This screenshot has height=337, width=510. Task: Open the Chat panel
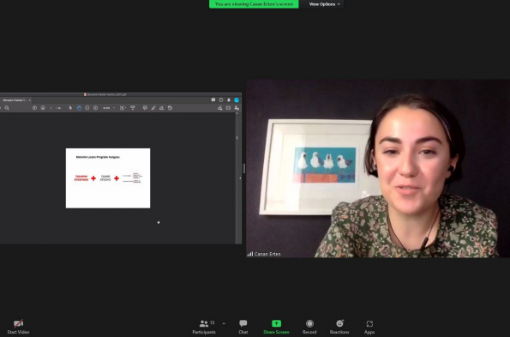pyautogui.click(x=243, y=327)
